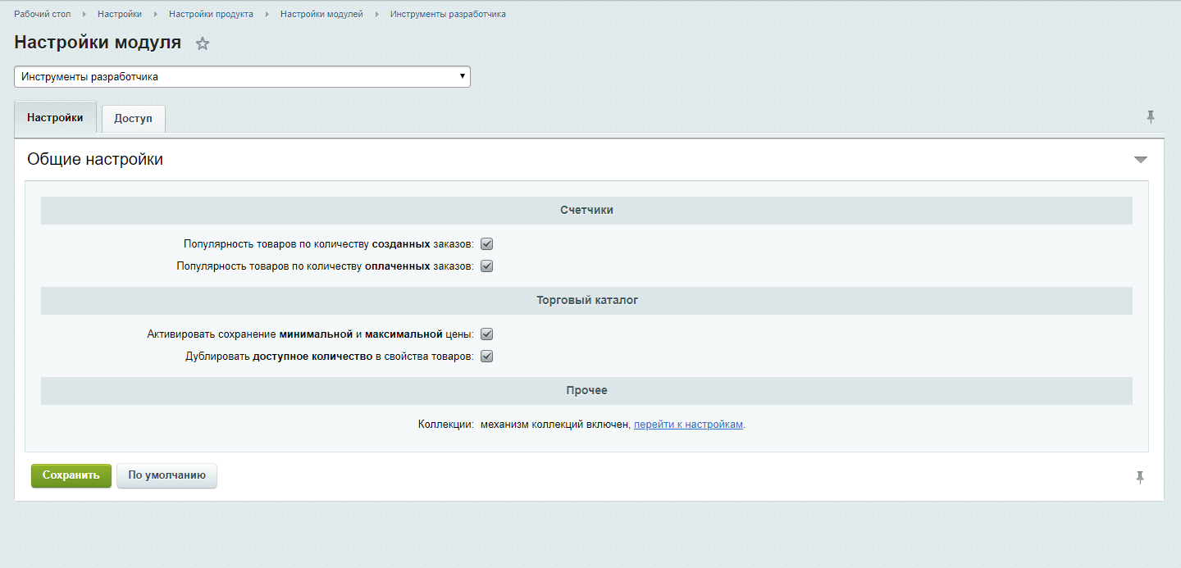Viewport: 1181px width, 568px height.
Task: Open Настройки модулей breadcrumb
Action: click(321, 14)
